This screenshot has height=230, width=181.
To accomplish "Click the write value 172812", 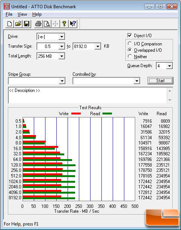I will pyautogui.click(x=145, y=192).
